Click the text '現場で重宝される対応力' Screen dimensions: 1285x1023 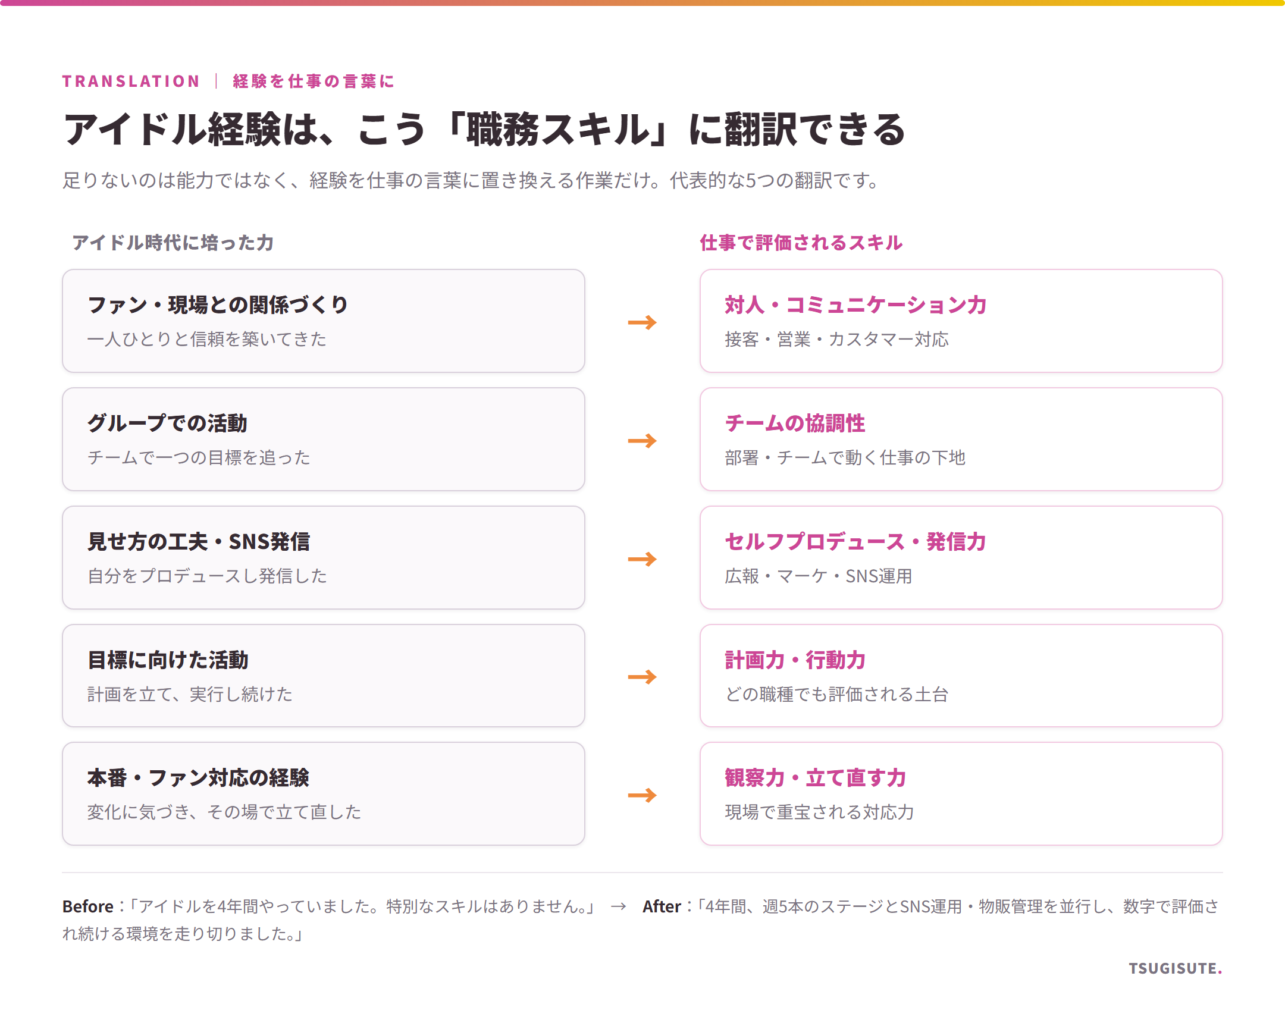tap(819, 812)
